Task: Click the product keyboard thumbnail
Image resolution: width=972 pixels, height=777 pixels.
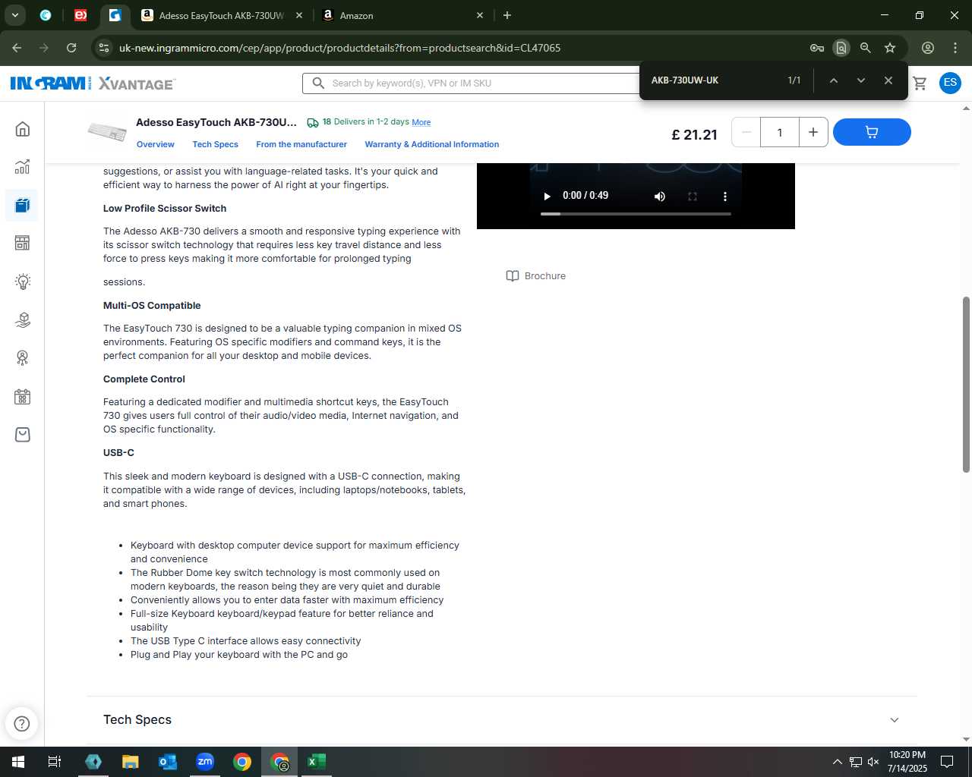Action: pos(107,132)
